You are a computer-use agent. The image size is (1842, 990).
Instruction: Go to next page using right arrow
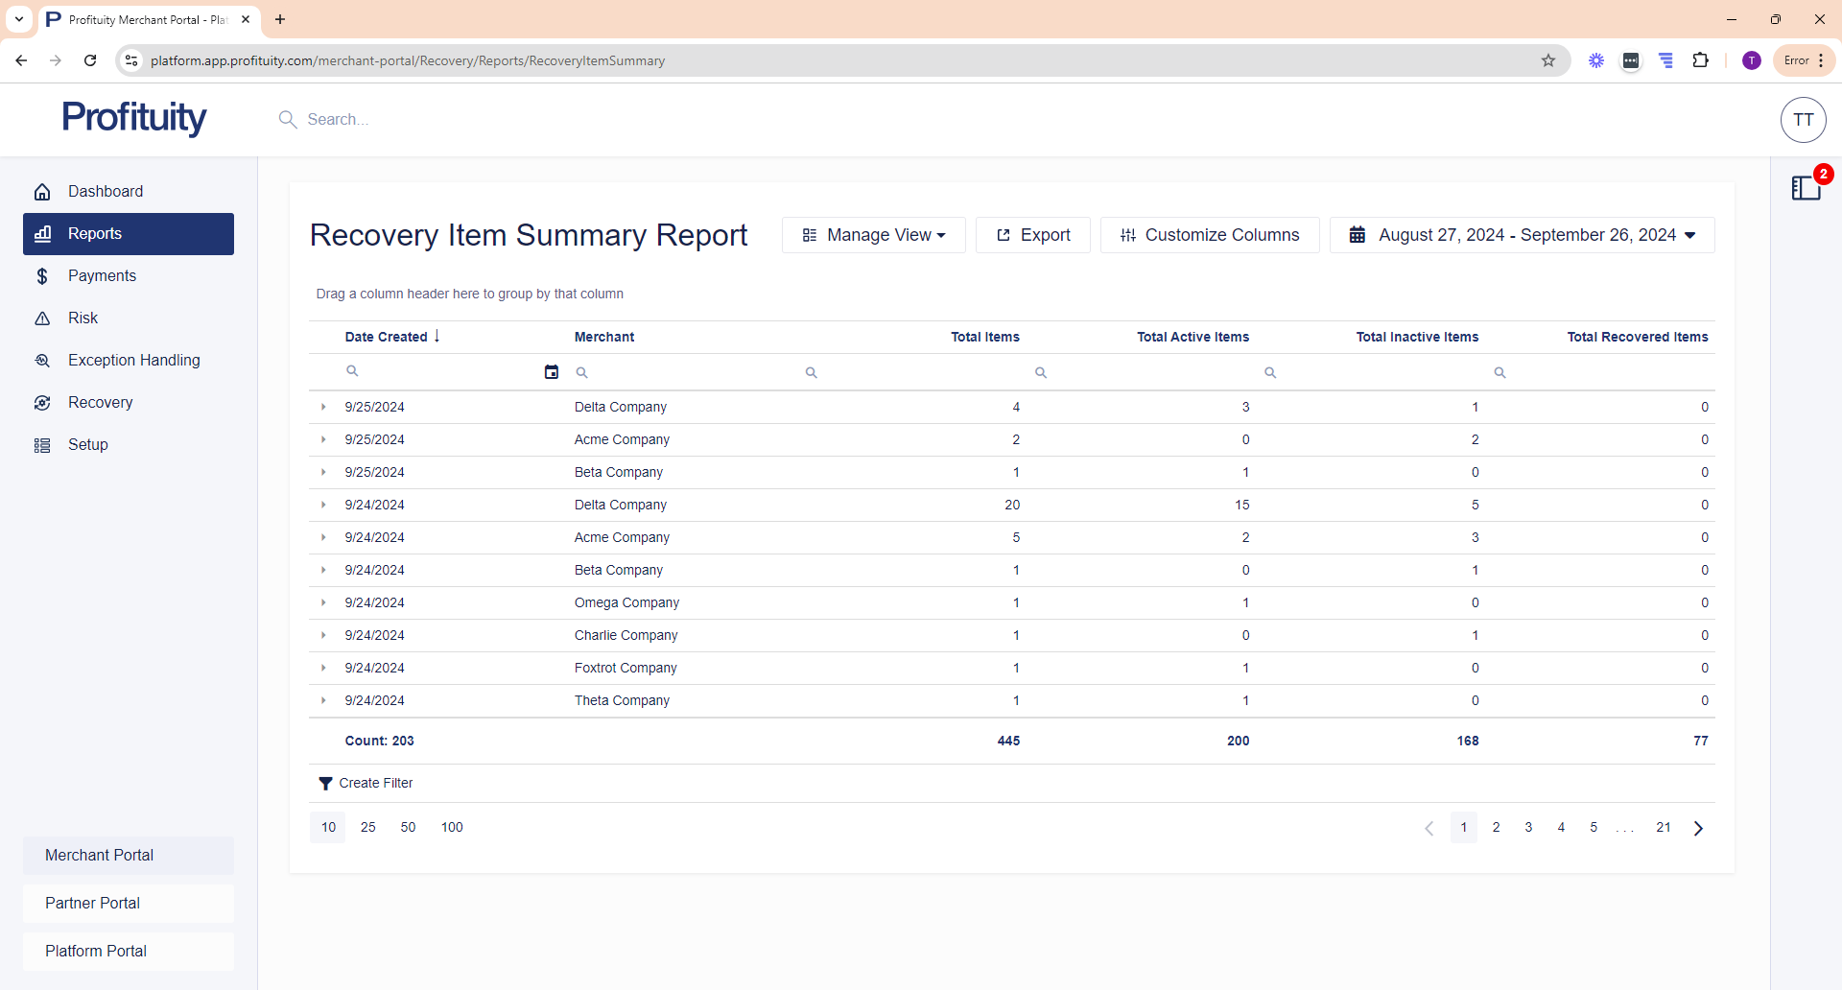point(1698,828)
